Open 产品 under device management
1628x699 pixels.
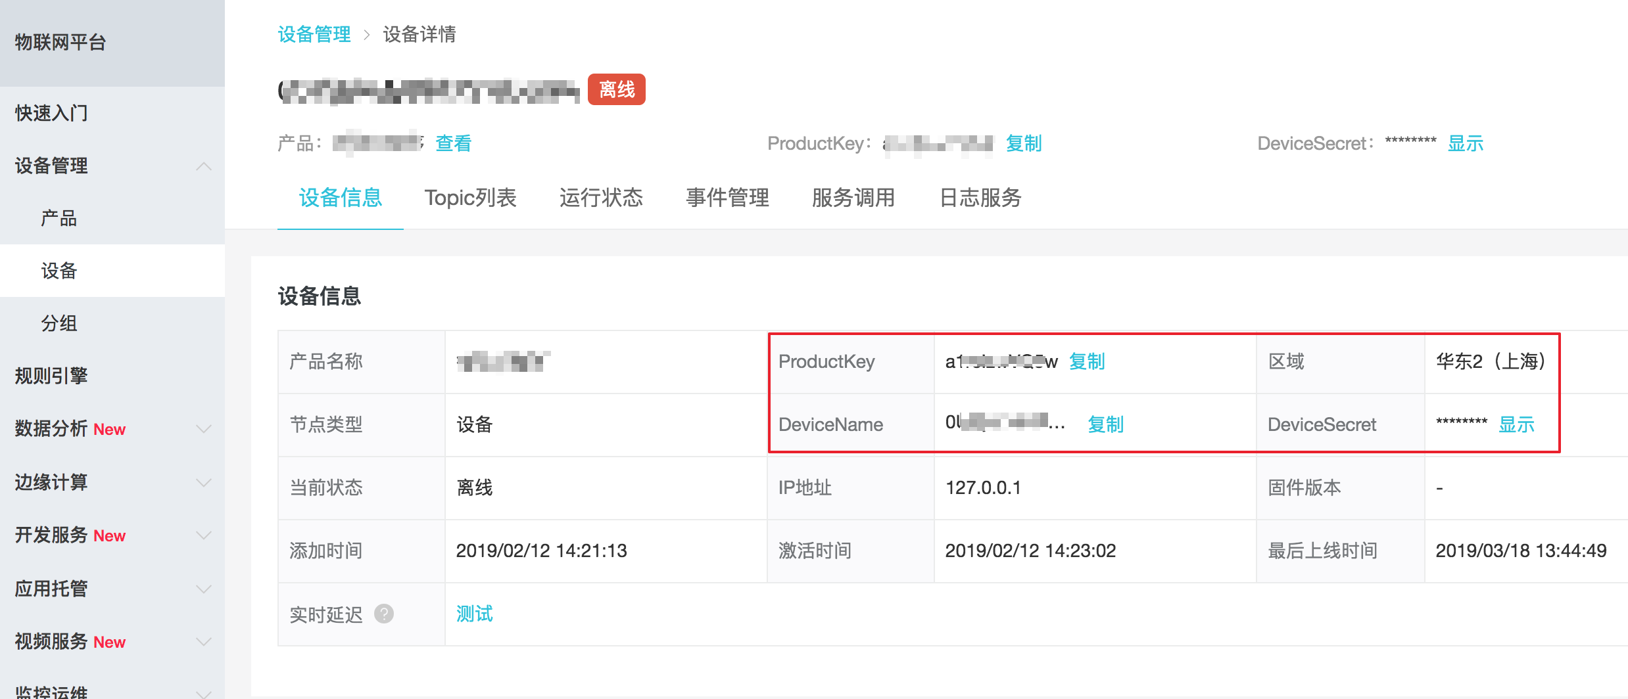point(59,218)
